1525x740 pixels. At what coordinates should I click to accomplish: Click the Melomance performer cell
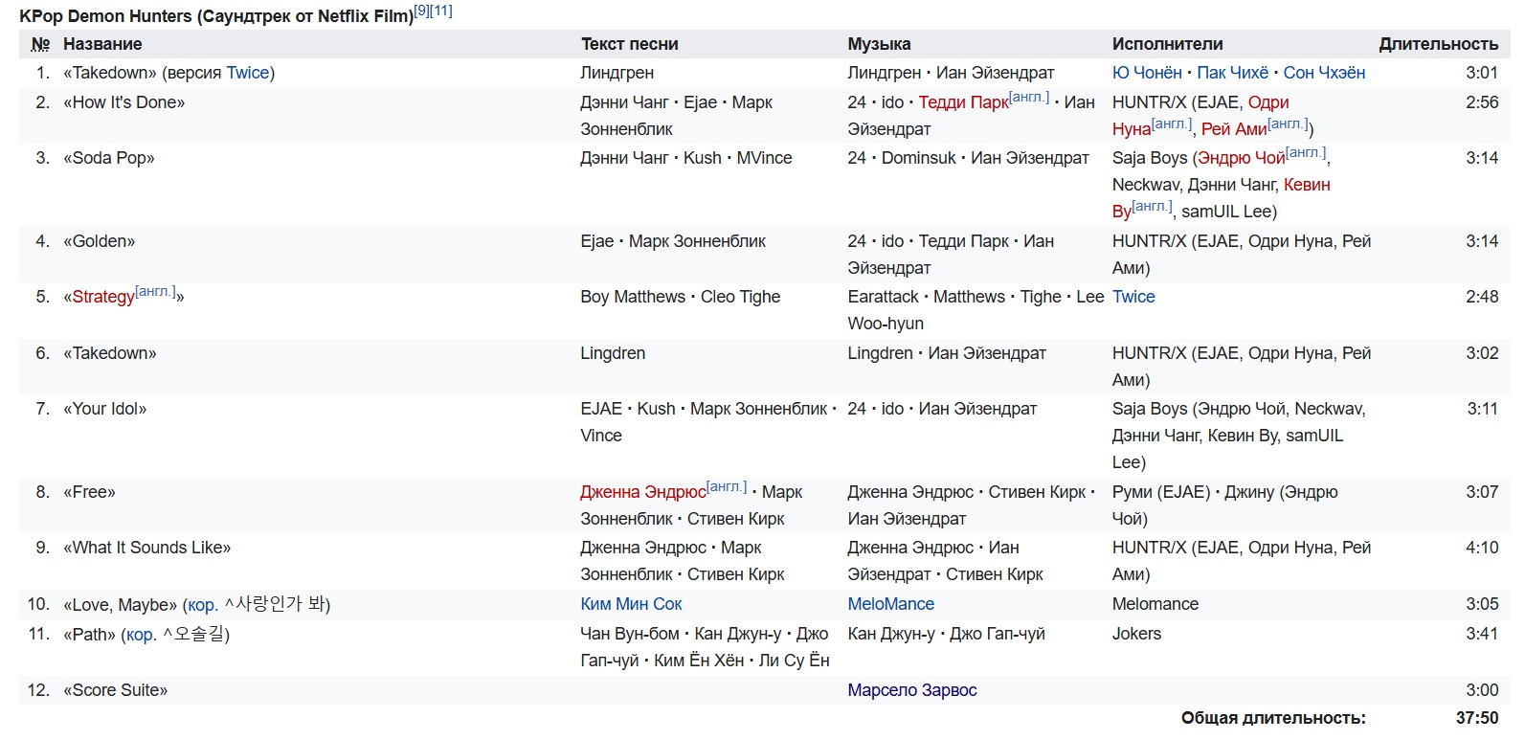tap(1155, 604)
